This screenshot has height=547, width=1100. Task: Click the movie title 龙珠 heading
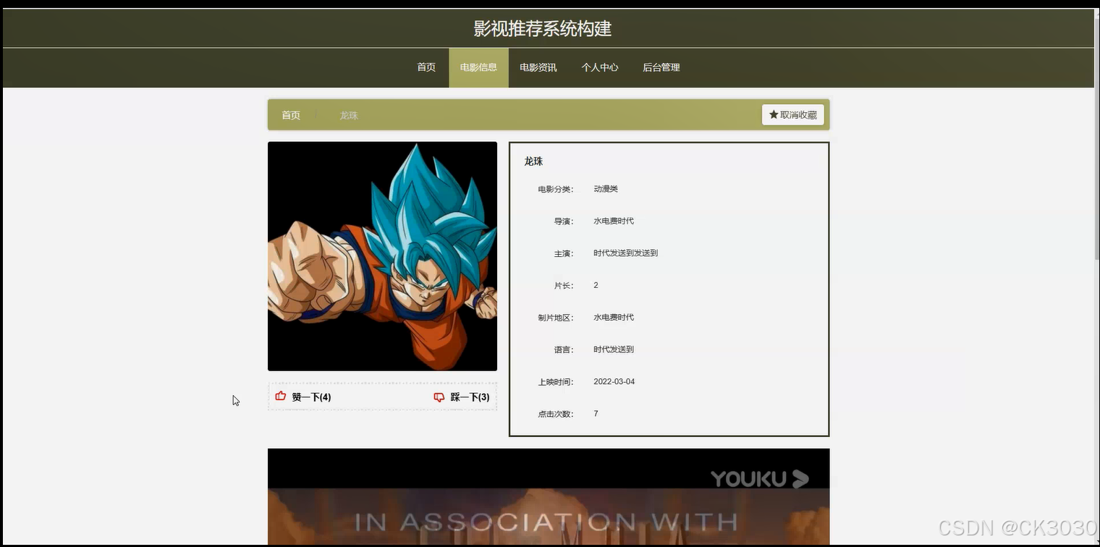(533, 161)
